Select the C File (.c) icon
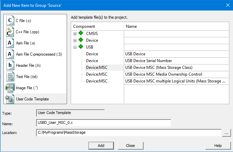This screenshot has height=152, width=233. (x=10, y=20)
